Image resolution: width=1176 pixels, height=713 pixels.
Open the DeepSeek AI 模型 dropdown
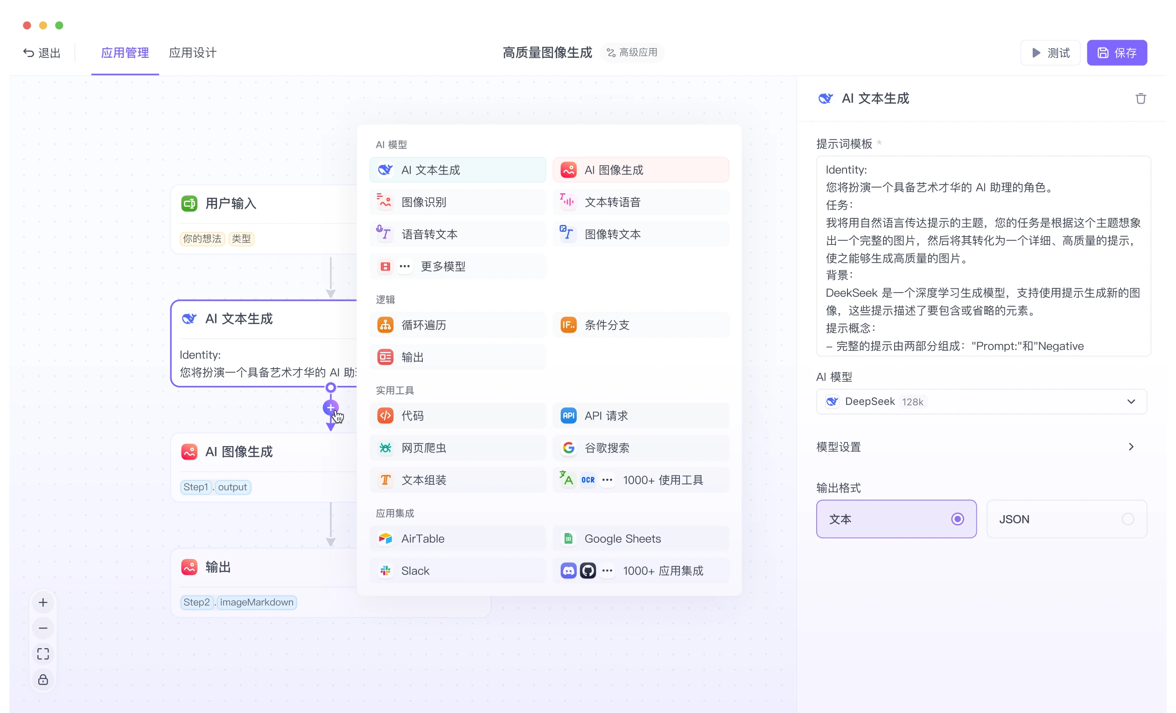[981, 401]
